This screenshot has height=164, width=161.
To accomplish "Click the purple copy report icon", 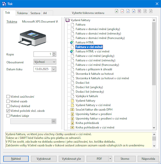I will point(140,11).
